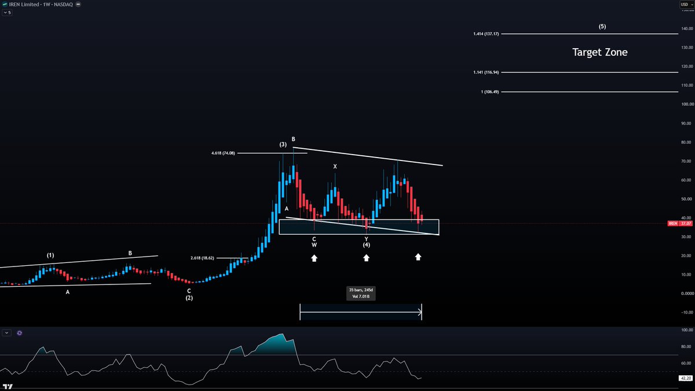
Task: Select the (3) wave label
Action: tap(283, 144)
